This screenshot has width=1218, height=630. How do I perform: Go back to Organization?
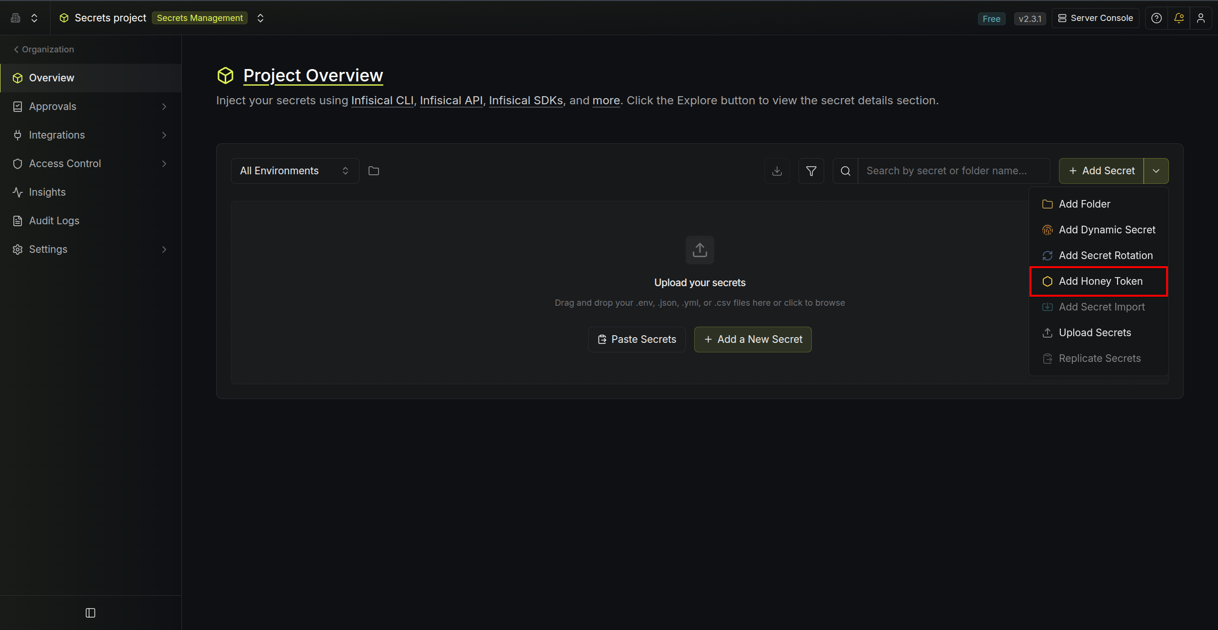coord(44,50)
